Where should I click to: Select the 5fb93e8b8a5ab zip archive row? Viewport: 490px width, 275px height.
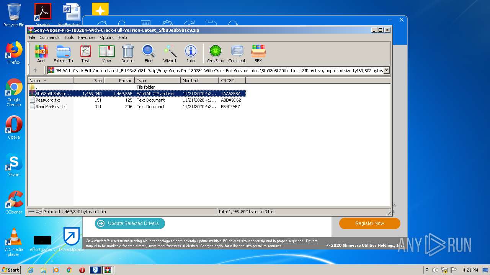point(137,94)
